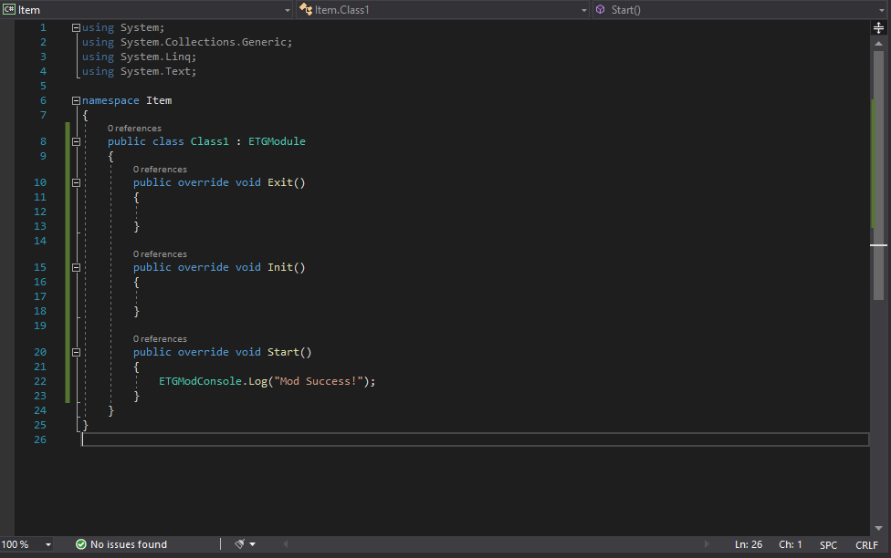
Task: Click the C# project icon beside Item
Action: tap(9, 10)
